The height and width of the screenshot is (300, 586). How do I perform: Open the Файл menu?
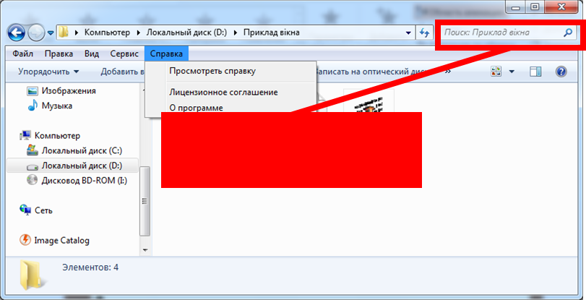pos(23,54)
